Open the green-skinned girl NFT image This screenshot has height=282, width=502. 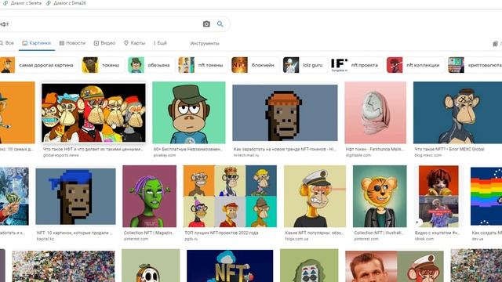(150, 197)
